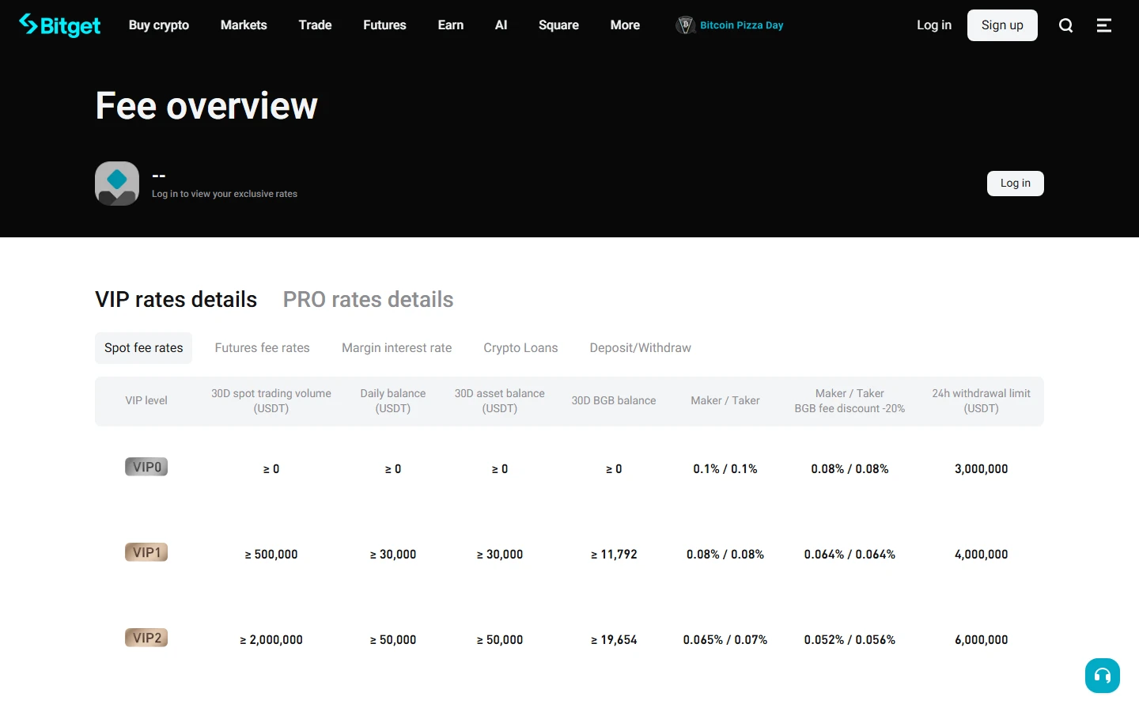Viewport: 1139px width, 712px height.
Task: Click the 'VIP level' column header
Action: 146,401
